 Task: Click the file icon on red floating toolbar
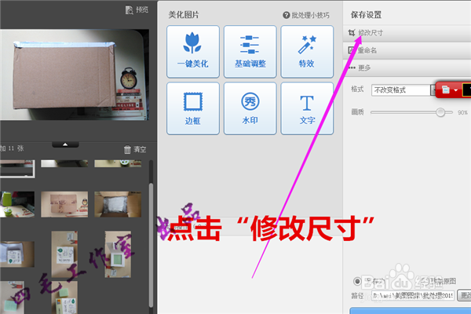point(445,89)
